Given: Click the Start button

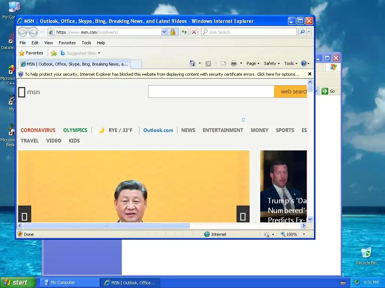Looking at the screenshot, I should pos(18,282).
